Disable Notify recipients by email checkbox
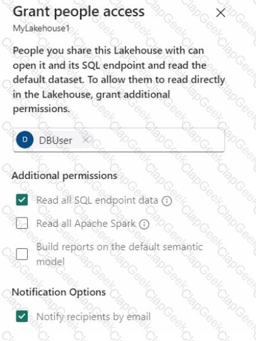This screenshot has width=256, height=341. point(21,316)
